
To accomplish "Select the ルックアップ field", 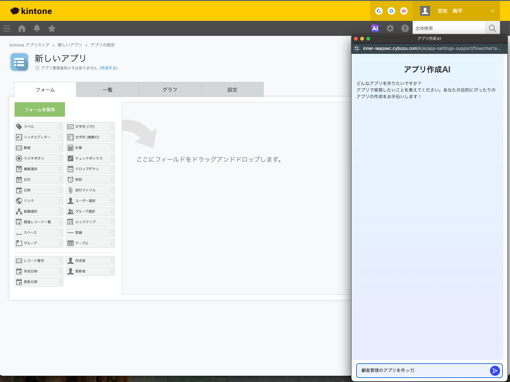I will click(x=86, y=222).
